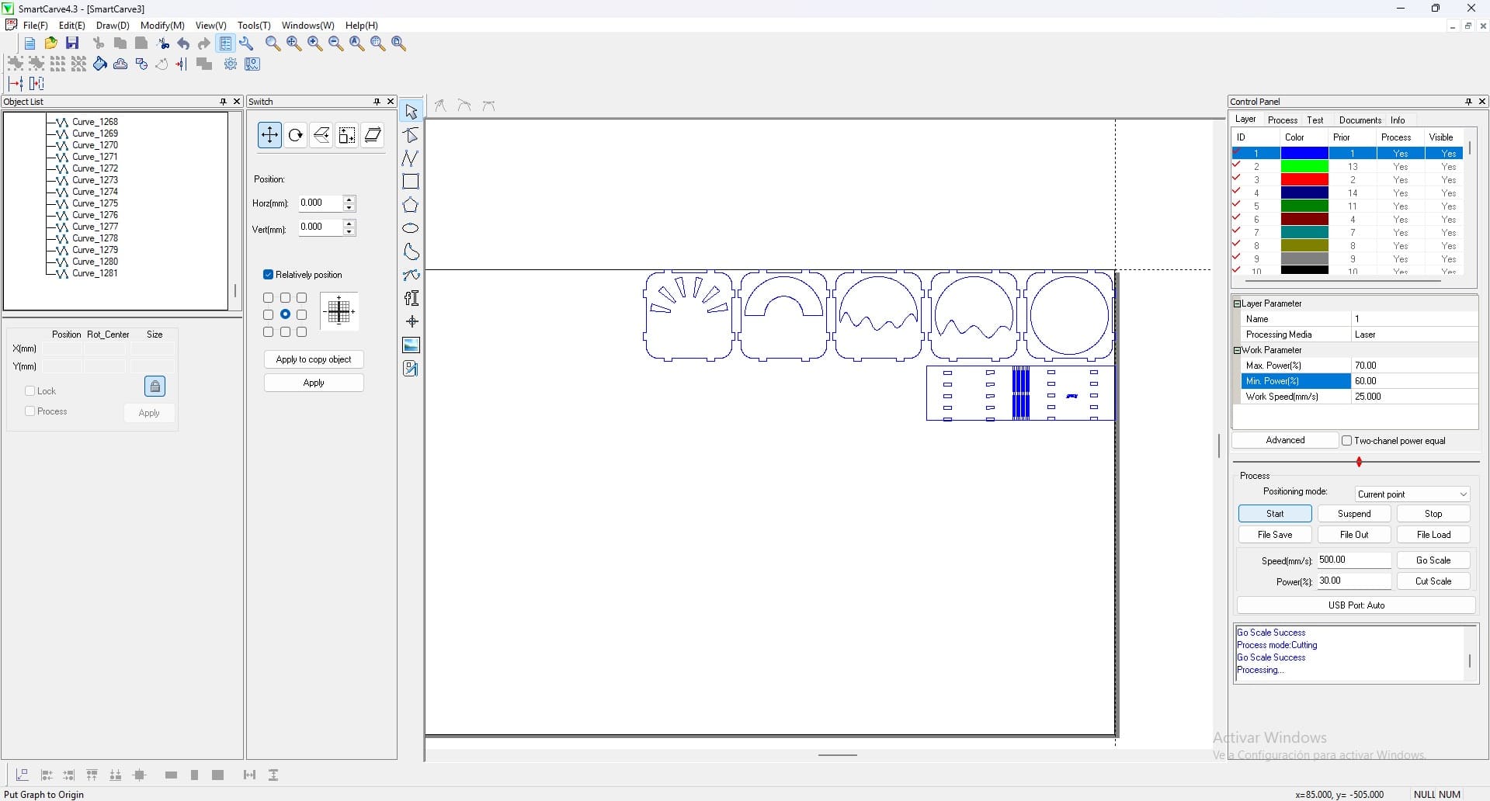
Task: Click Apply to copy object button
Action: click(314, 359)
